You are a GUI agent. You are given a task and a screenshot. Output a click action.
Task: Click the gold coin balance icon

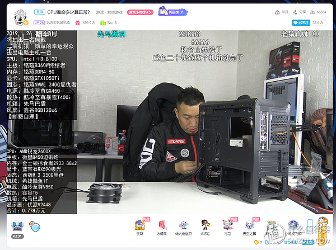click(x=256, y=242)
